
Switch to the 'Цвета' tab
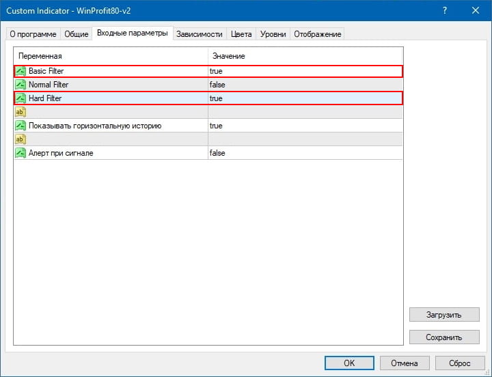pyautogui.click(x=241, y=34)
